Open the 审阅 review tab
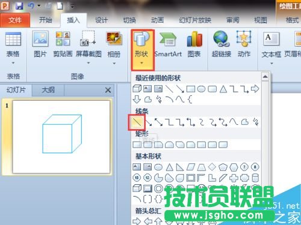 tap(233, 20)
